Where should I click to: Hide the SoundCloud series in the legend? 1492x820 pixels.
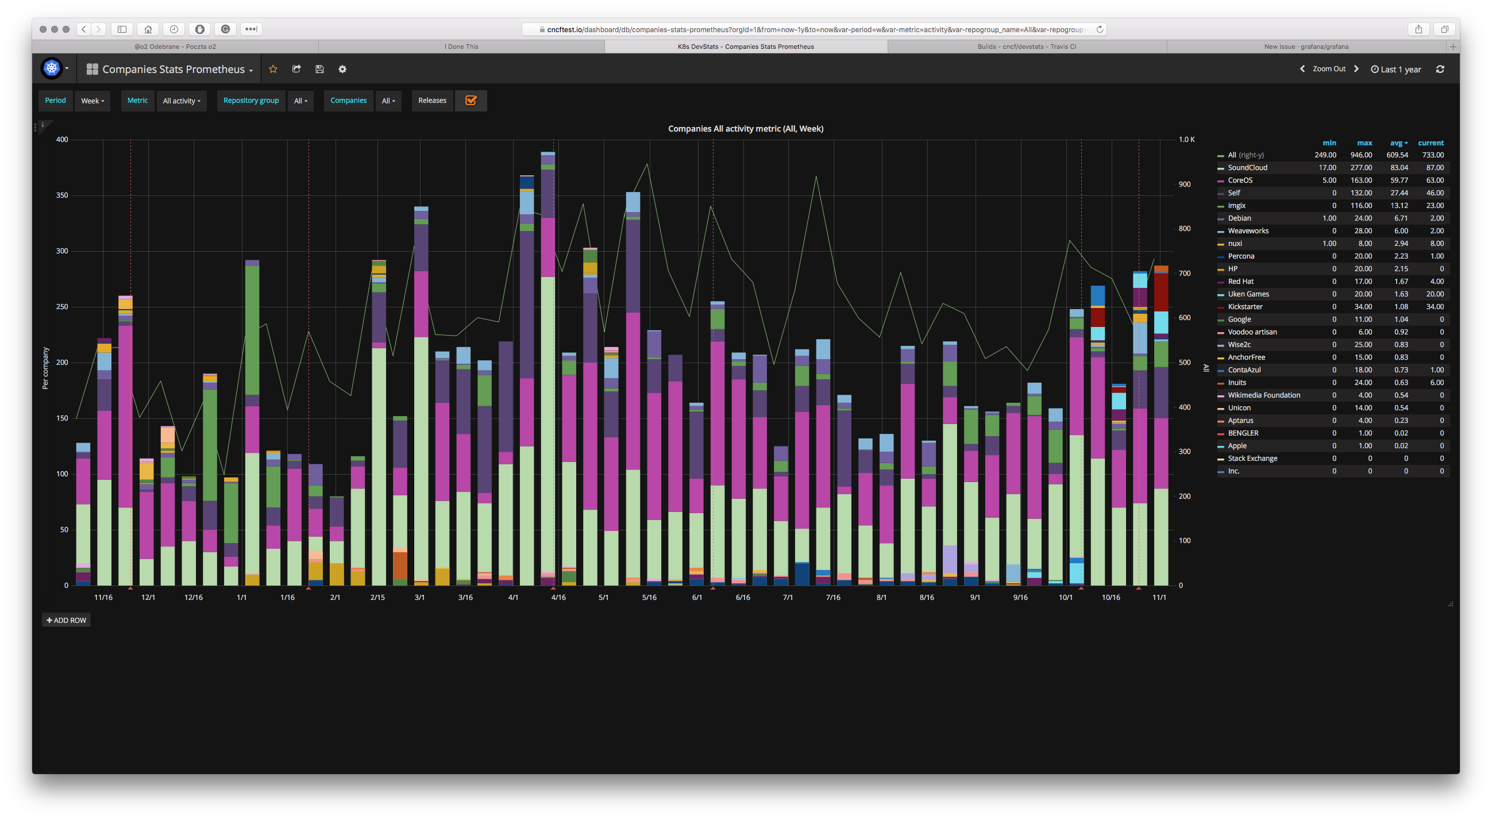click(1247, 167)
